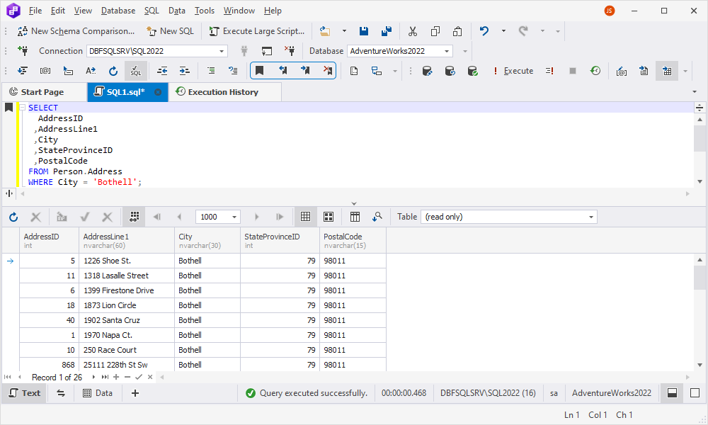708x425 pixels.
Task: Open the find magnifier in the results toolbar
Action: pos(377,217)
